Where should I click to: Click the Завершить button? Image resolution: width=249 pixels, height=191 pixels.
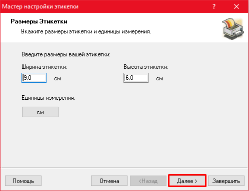coord(226,181)
